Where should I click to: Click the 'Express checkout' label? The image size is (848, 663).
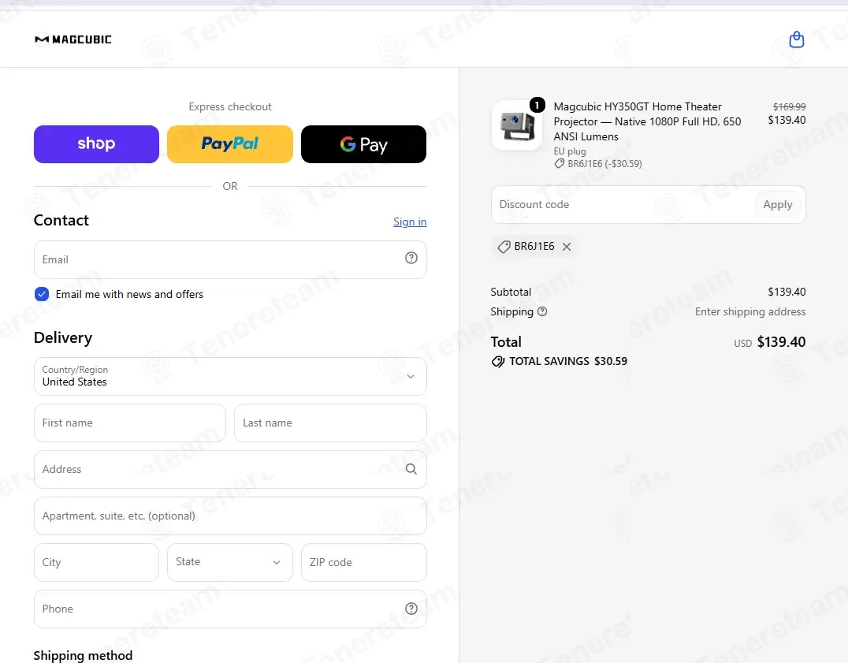(230, 107)
